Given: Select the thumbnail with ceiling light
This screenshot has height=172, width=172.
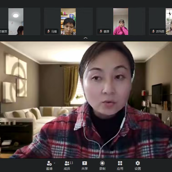Looking at the screenshot, I should (16, 21).
